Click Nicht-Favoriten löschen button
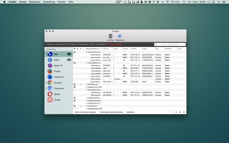 [85, 112]
